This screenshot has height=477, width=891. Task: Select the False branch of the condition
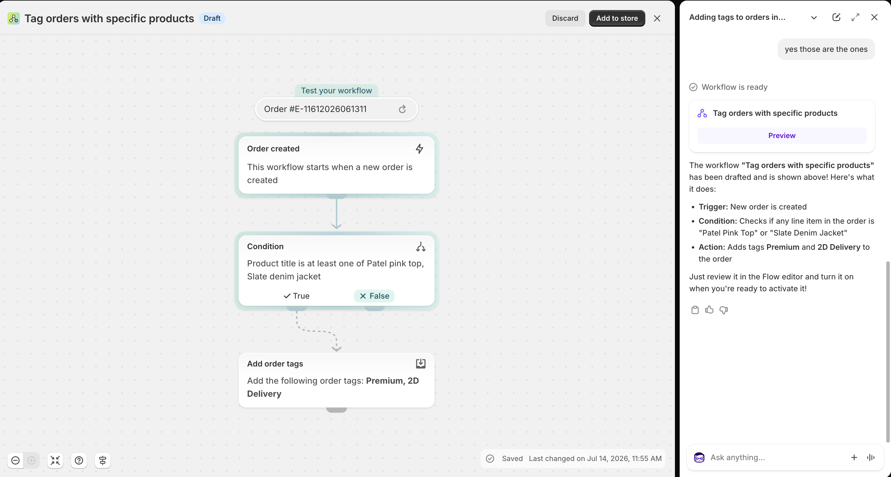(x=374, y=296)
